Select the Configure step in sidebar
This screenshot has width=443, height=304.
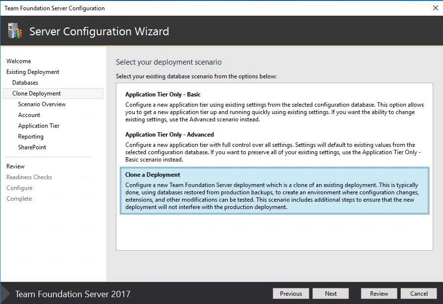pos(20,188)
